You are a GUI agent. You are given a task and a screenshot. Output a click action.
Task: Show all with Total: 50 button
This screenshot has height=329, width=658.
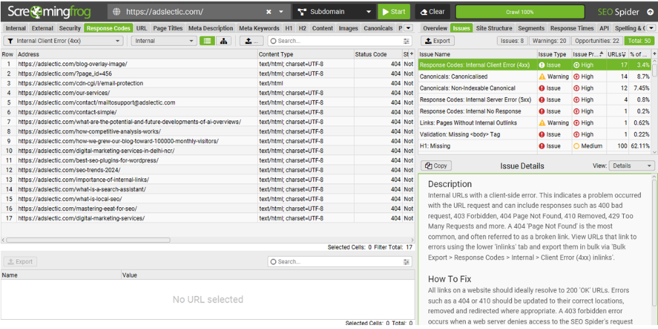[639, 41]
